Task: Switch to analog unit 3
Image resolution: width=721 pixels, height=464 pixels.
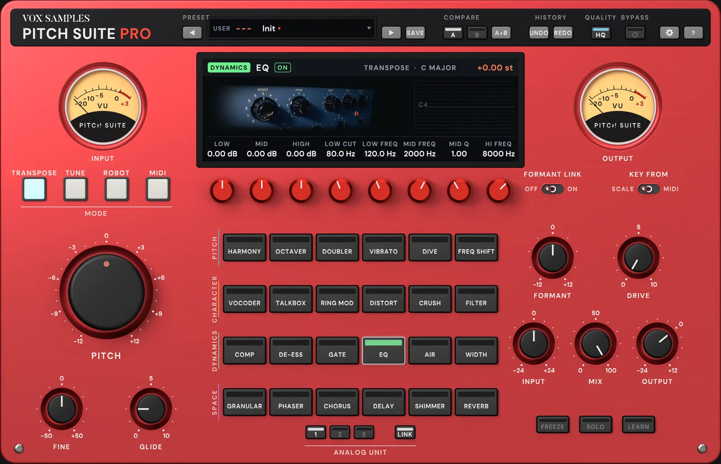Action: pos(364,432)
